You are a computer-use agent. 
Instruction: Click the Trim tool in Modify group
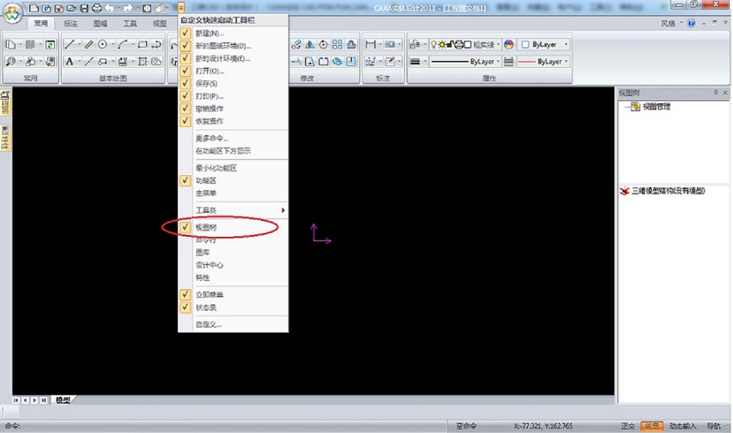pyautogui.click(x=296, y=61)
